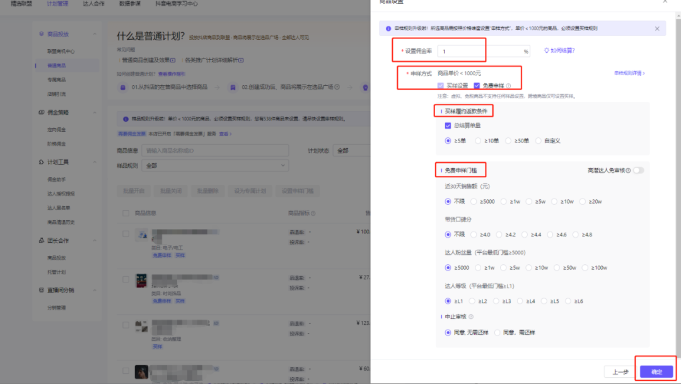The height and width of the screenshot is (384, 681).
Task: Toggle the 高潜达人免审核 switch
Action: [638, 170]
